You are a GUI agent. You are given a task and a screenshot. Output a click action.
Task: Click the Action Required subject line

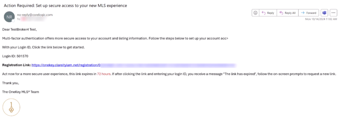[x=65, y=6]
